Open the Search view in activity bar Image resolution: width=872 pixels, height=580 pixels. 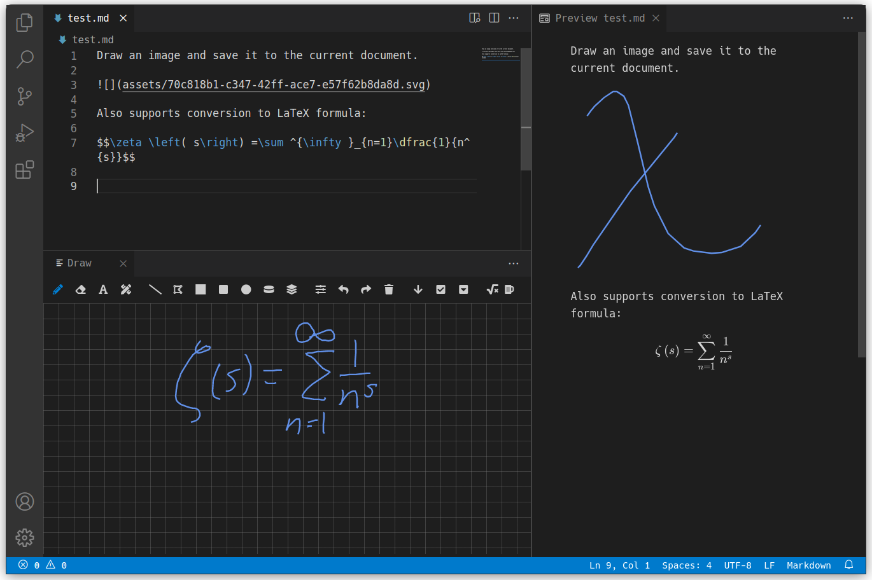(24, 59)
